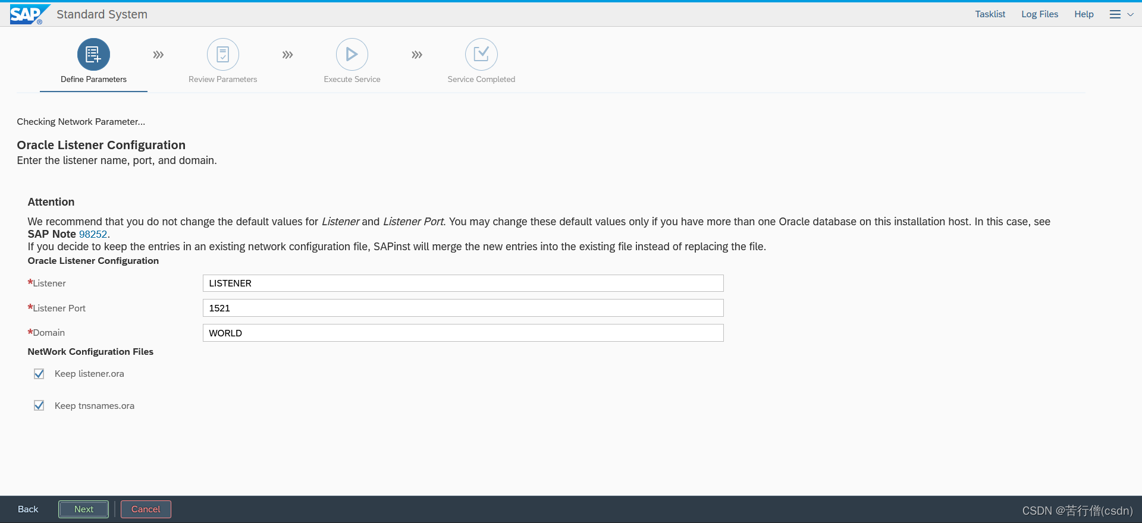Click the Keep listener.ora label text
The height and width of the screenshot is (523, 1142).
pyautogui.click(x=89, y=374)
